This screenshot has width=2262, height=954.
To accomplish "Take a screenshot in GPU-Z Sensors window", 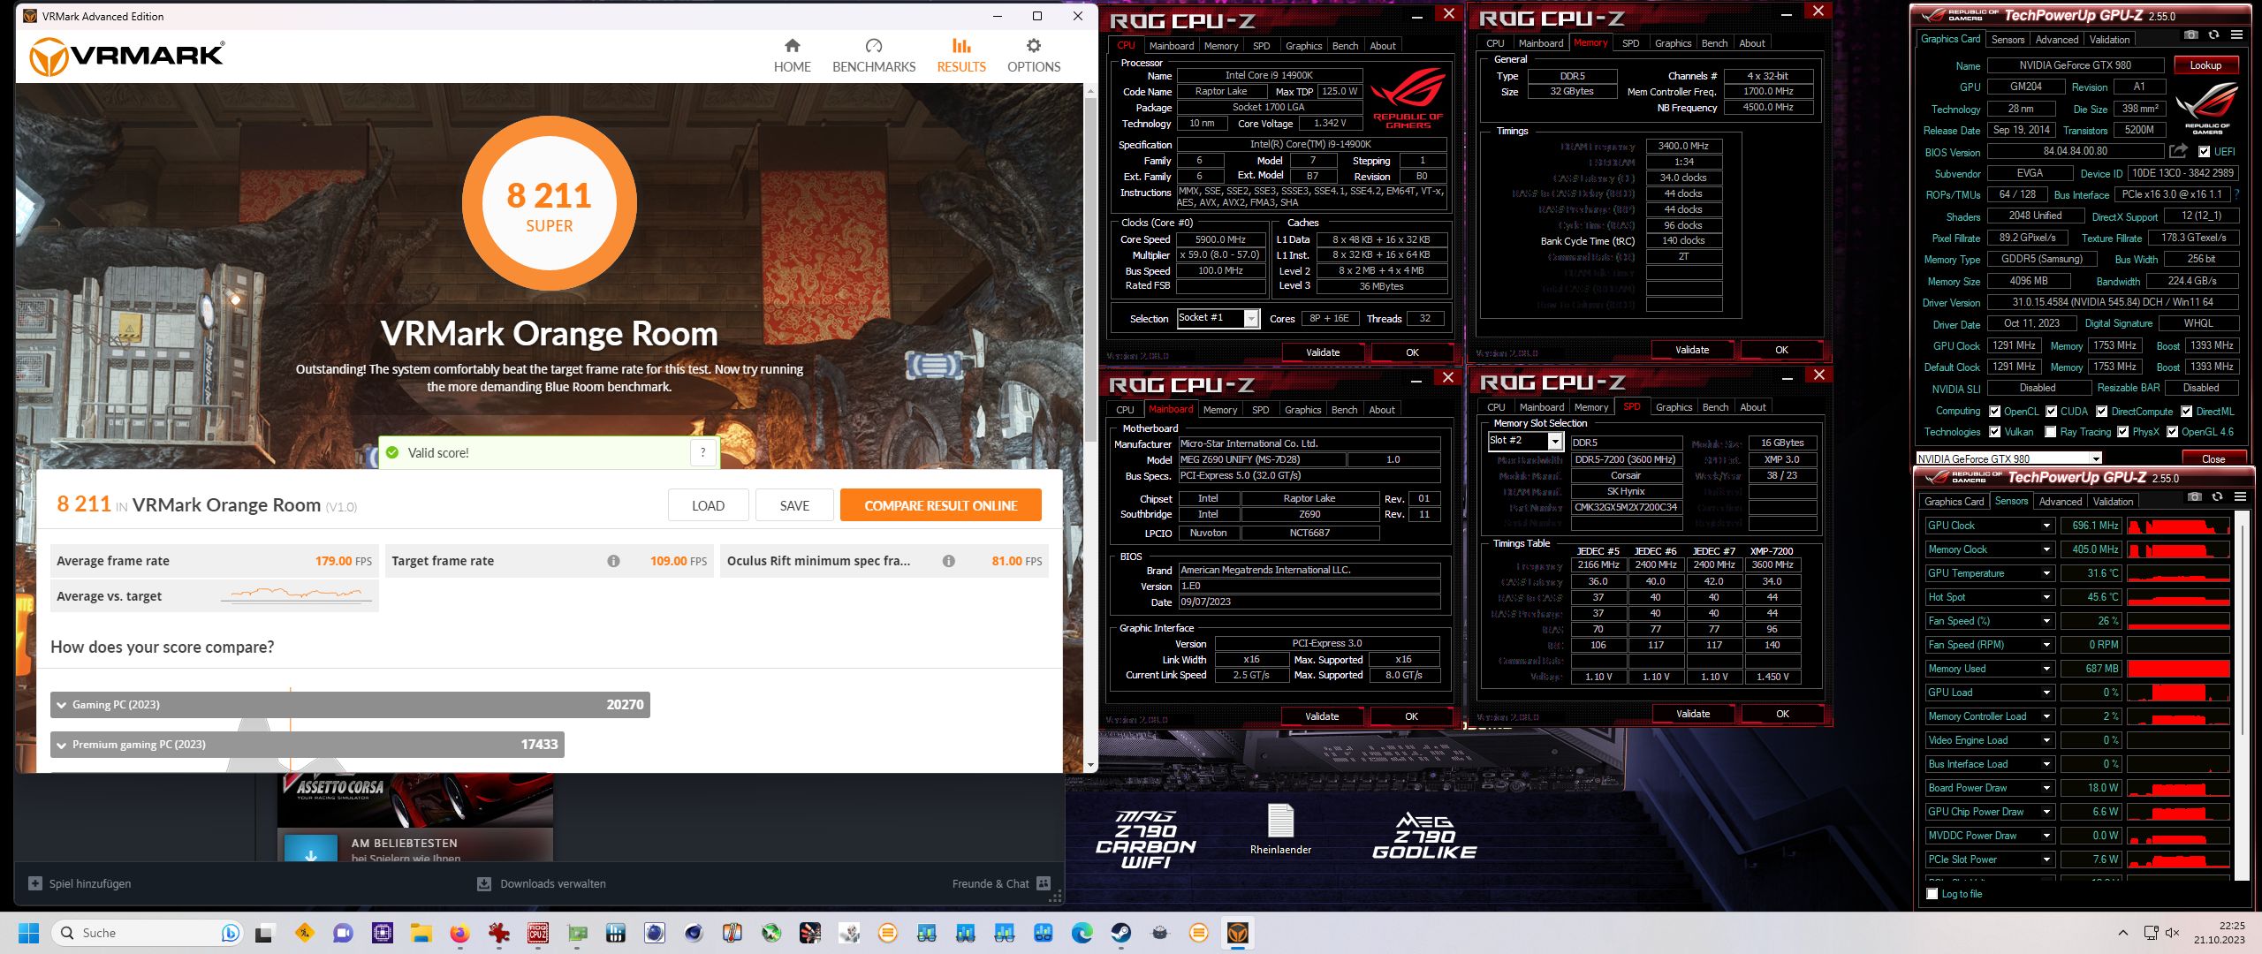I will pos(2194,497).
